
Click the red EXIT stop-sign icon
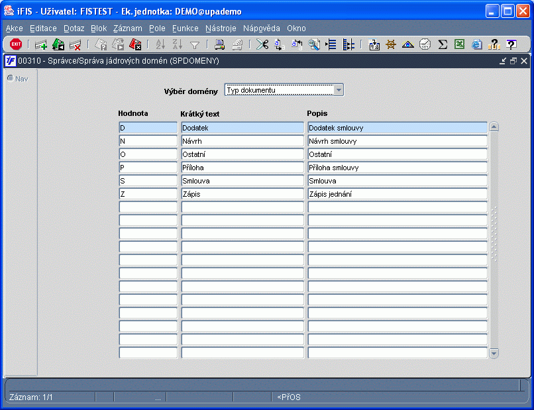16,44
